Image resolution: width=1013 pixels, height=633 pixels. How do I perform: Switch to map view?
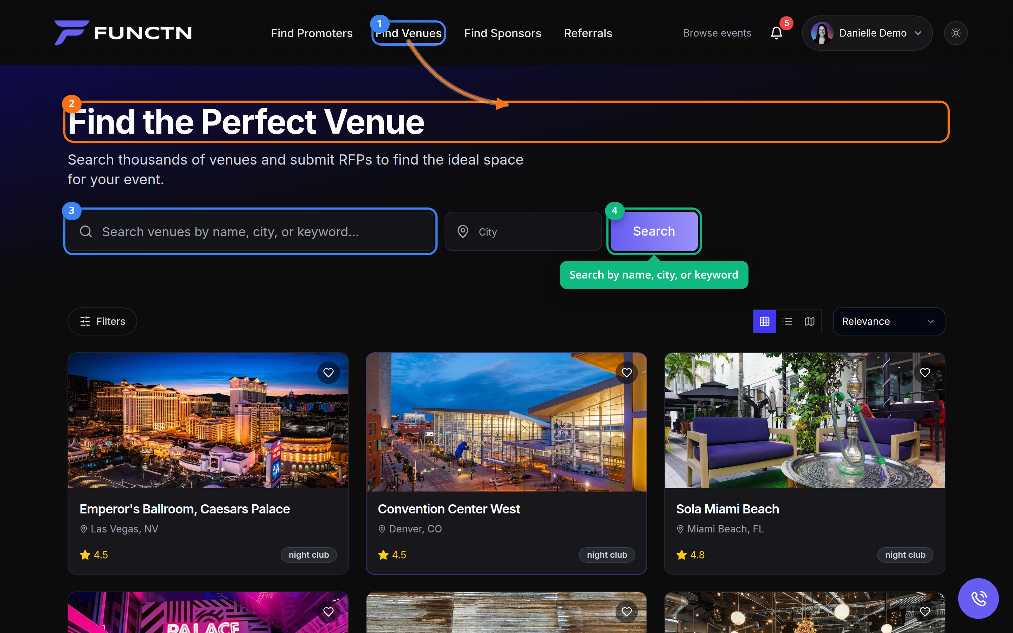(x=810, y=321)
